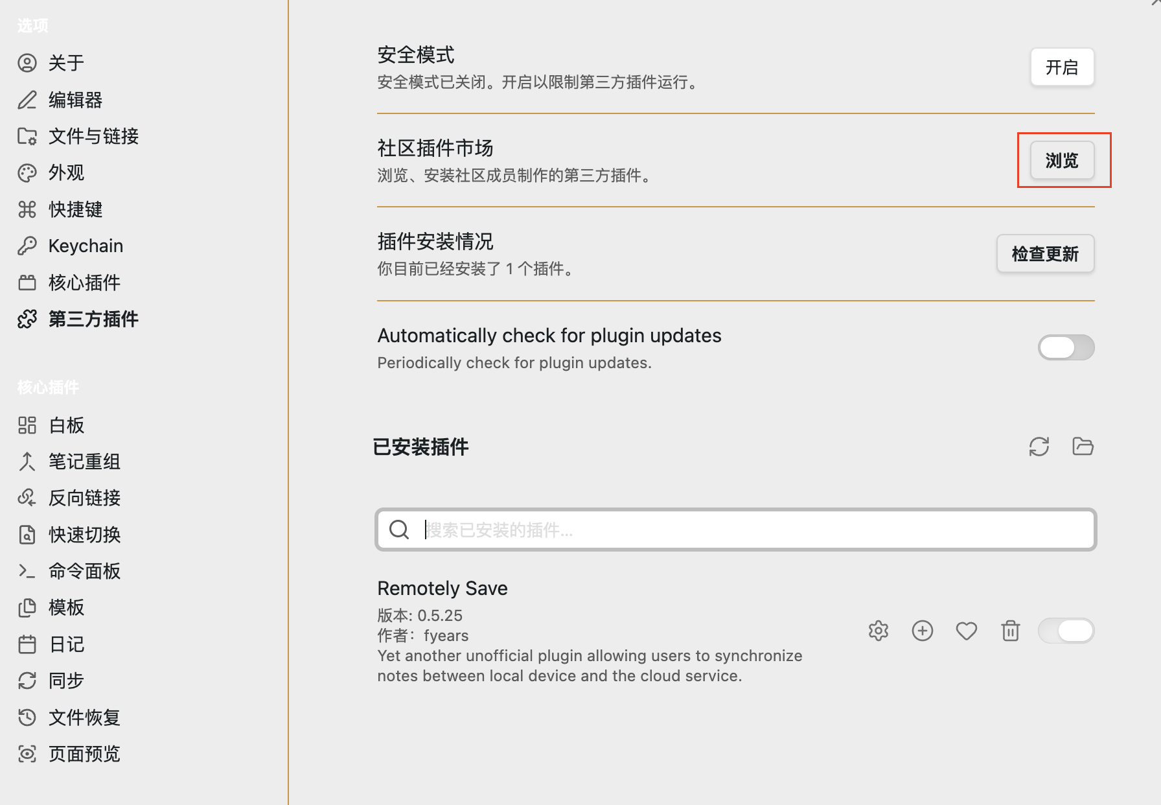Favorite Remotely Save with the heart icon
This screenshot has height=805, width=1161.
966,631
